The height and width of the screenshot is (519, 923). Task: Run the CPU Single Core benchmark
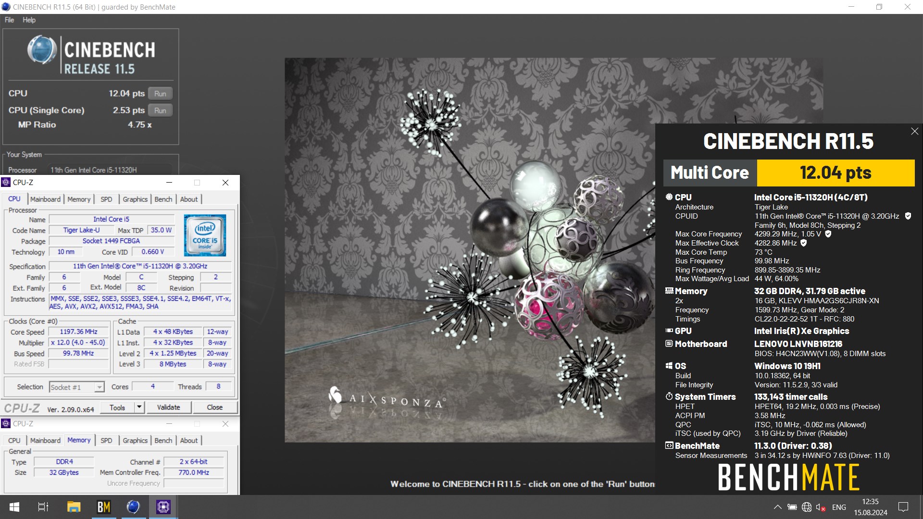[x=160, y=111]
